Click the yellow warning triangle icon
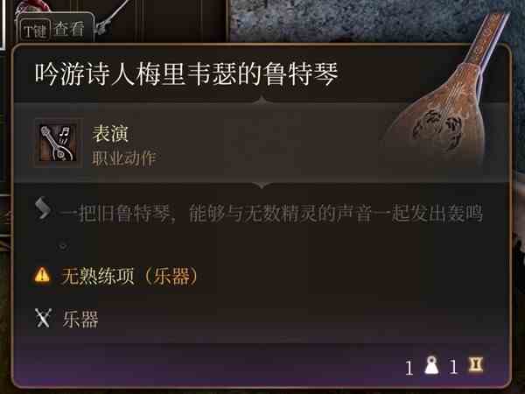Image resolution: width=525 pixels, height=394 pixels. pyautogui.click(x=42, y=275)
